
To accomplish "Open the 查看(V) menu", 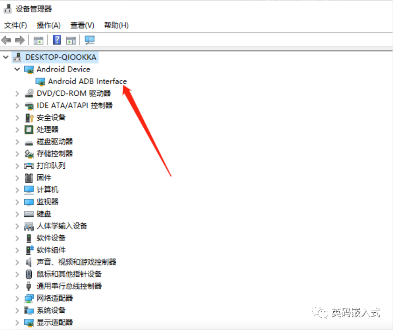I will 82,25.
